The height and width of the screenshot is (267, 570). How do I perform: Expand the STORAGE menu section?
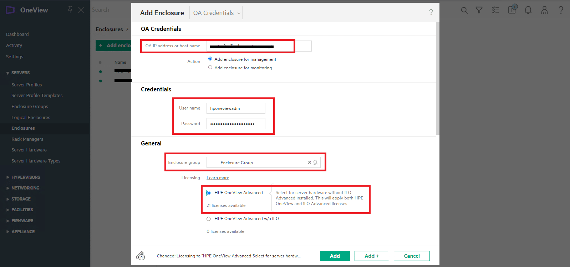(x=8, y=199)
